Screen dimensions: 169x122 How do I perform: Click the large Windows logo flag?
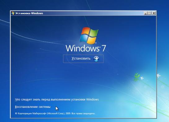pyautogui.click(x=89, y=36)
